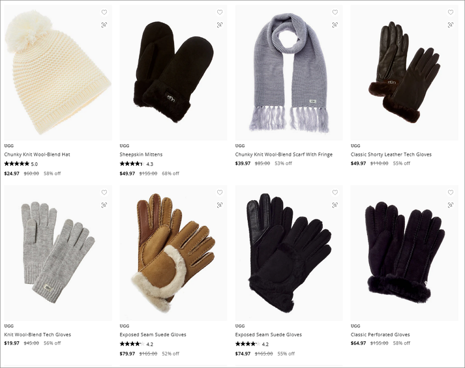Select the Sheepskin Mittens product title
Image resolution: width=465 pixels, height=368 pixels.
point(141,155)
